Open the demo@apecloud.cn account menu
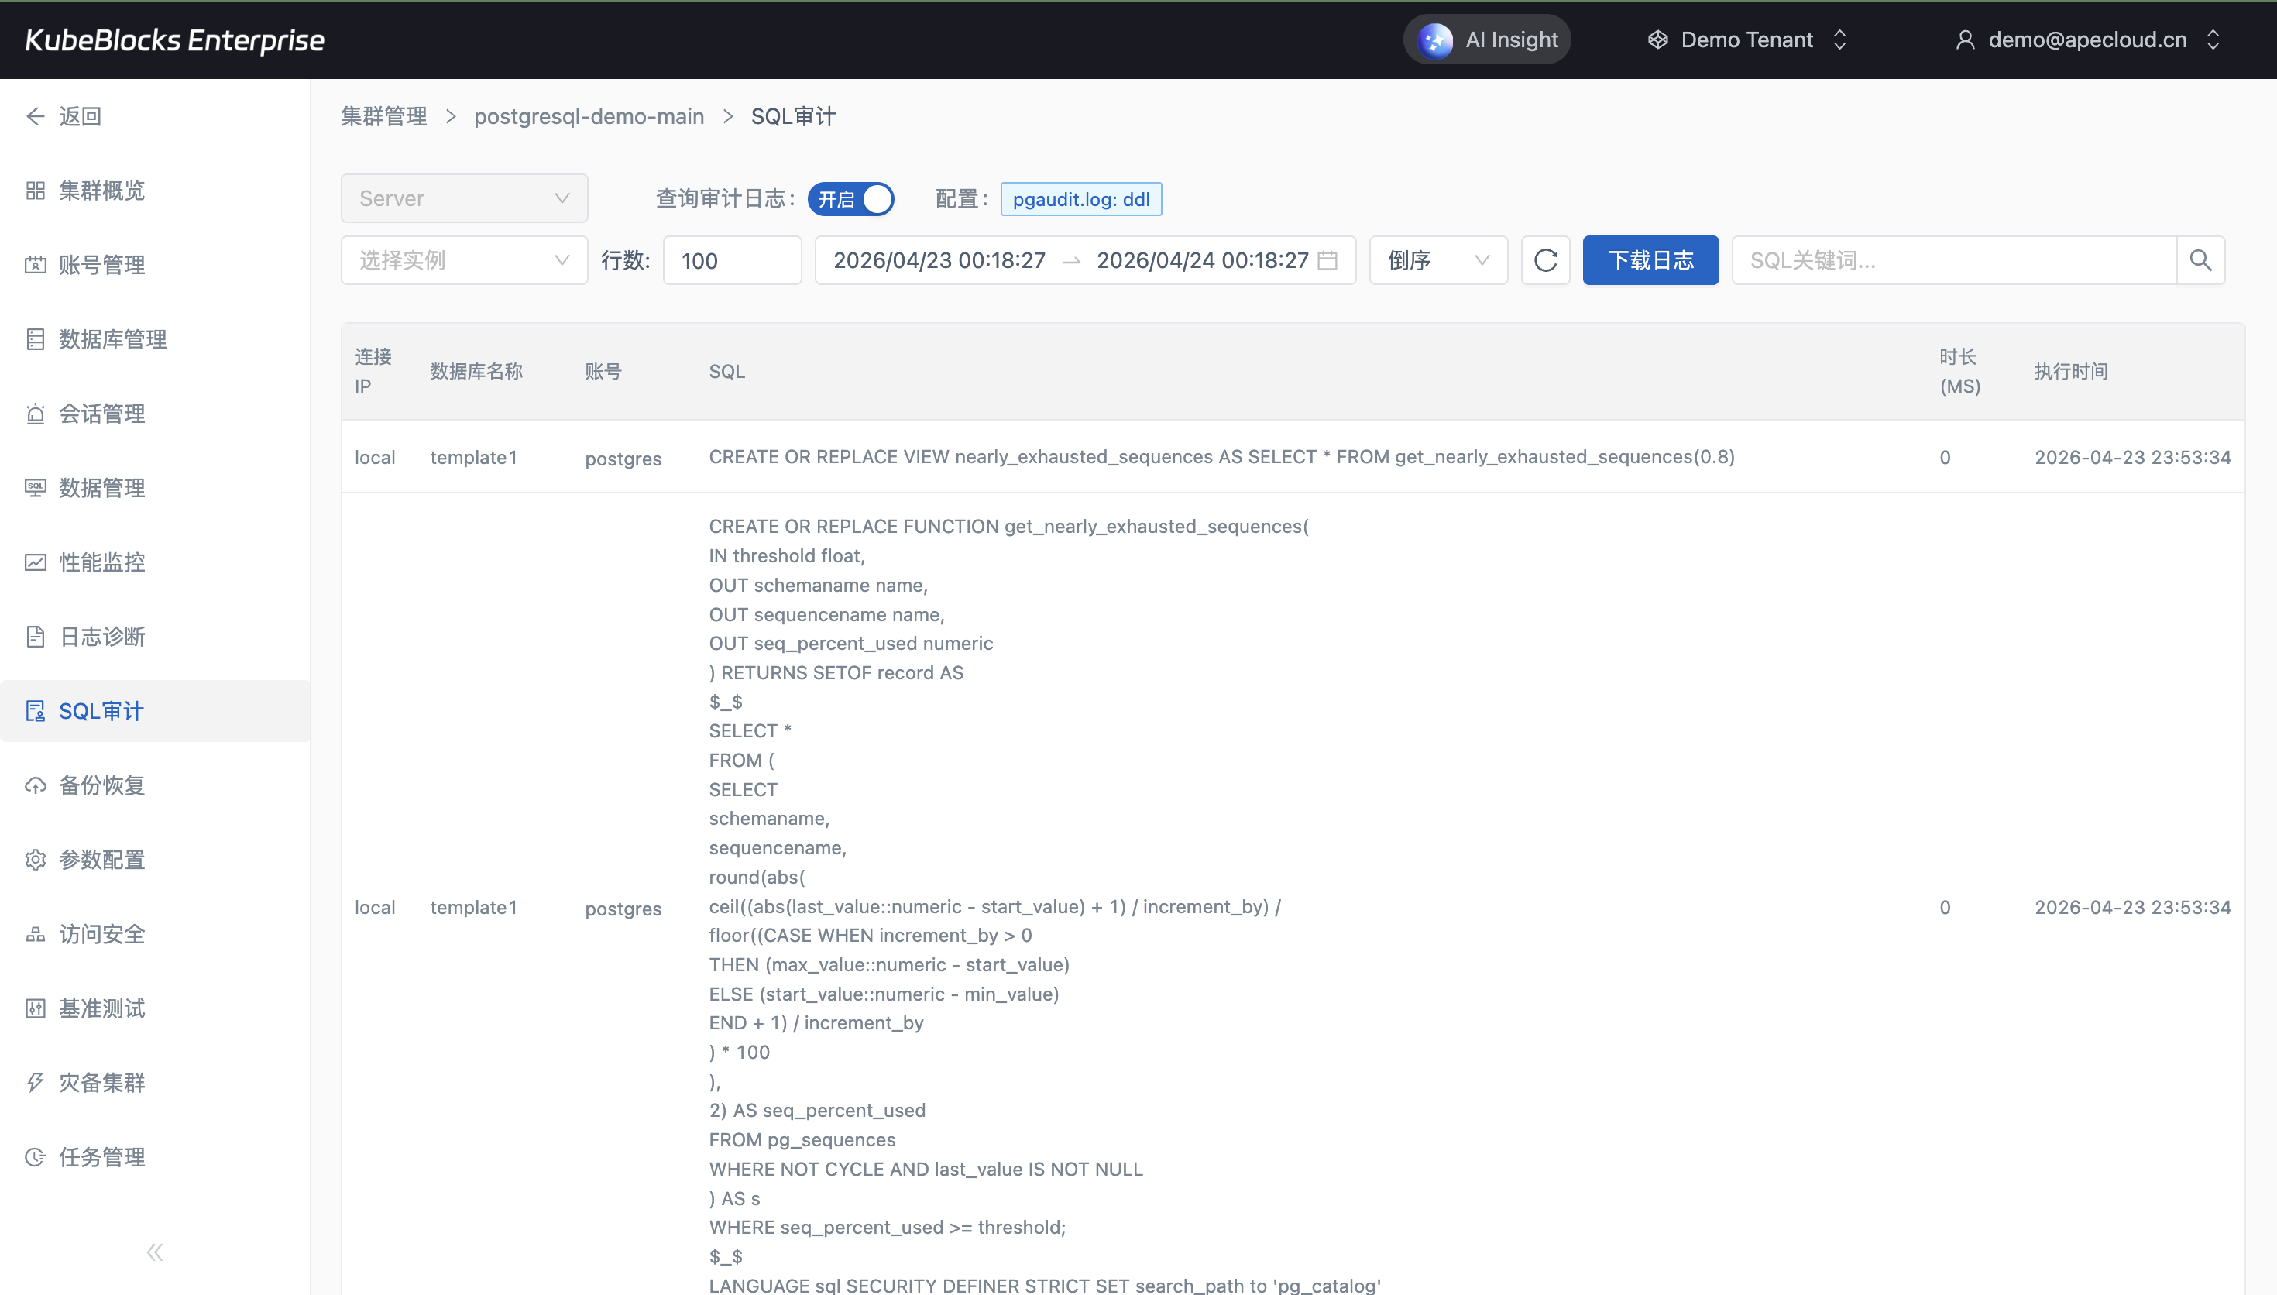Screen dimensions: 2277x1295 (2087, 40)
